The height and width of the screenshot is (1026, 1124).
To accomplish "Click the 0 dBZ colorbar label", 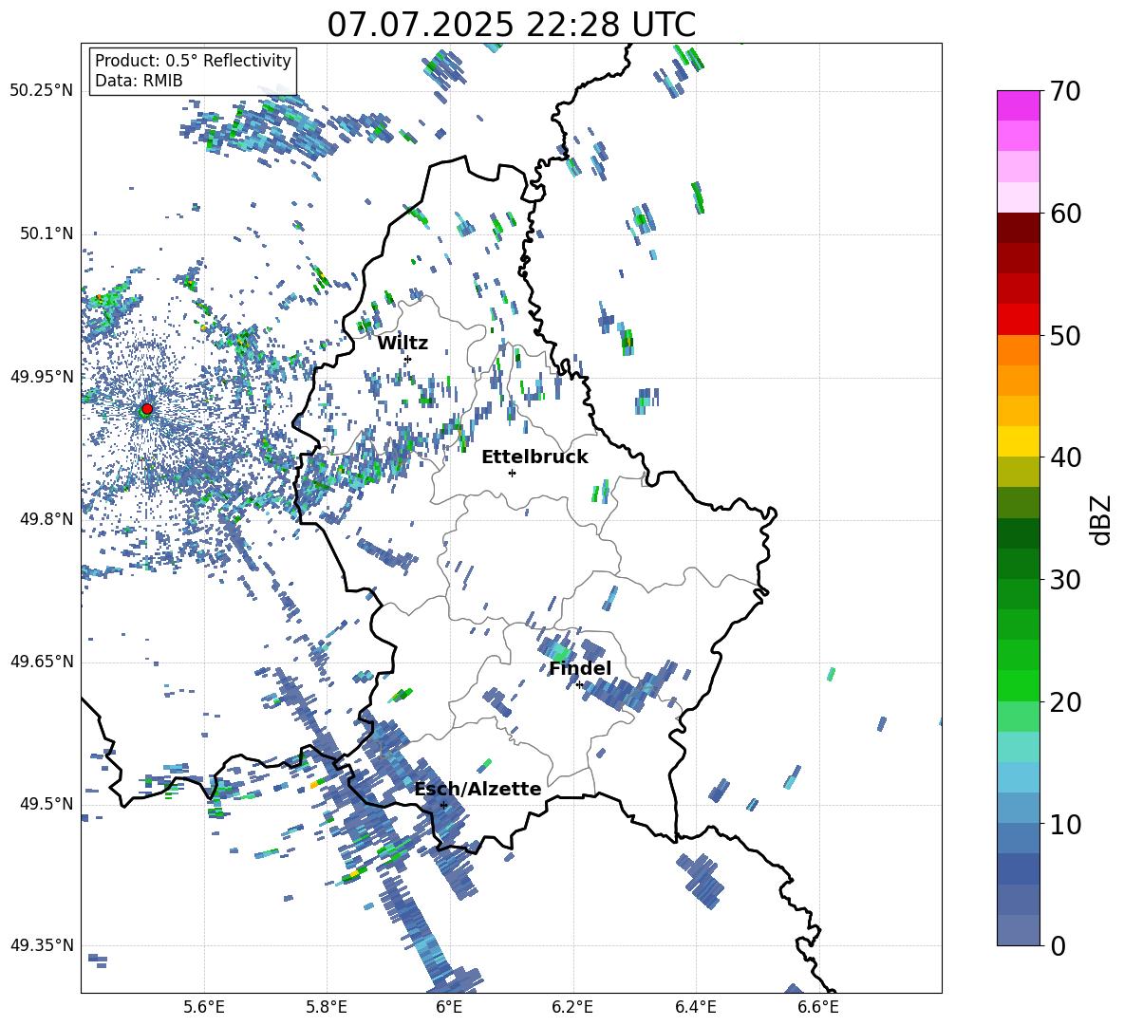I will click(1058, 945).
